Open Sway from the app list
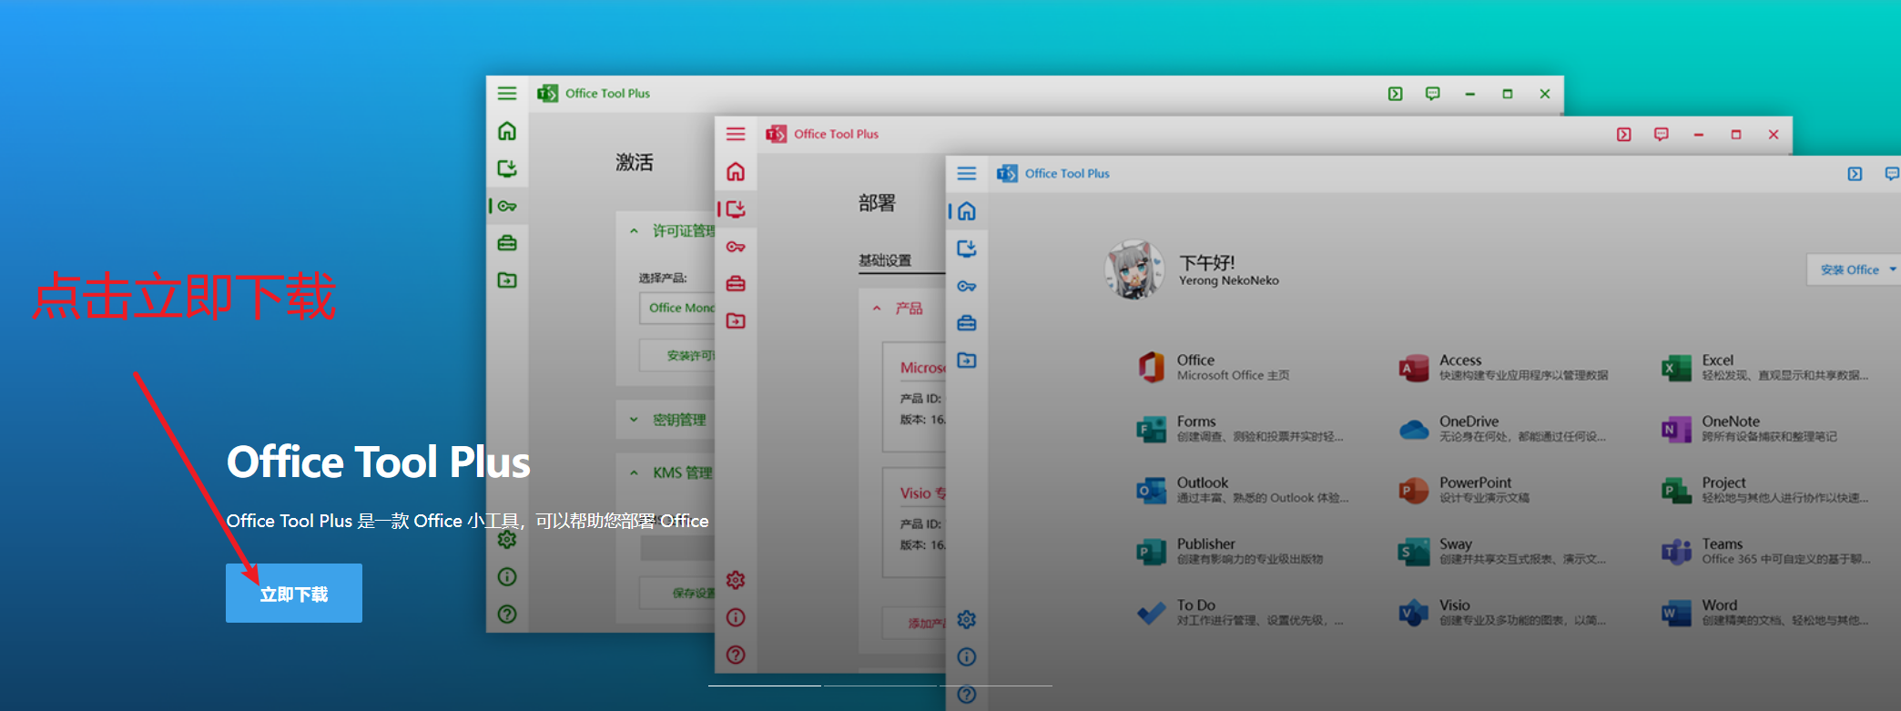1901x711 pixels. (x=1502, y=550)
